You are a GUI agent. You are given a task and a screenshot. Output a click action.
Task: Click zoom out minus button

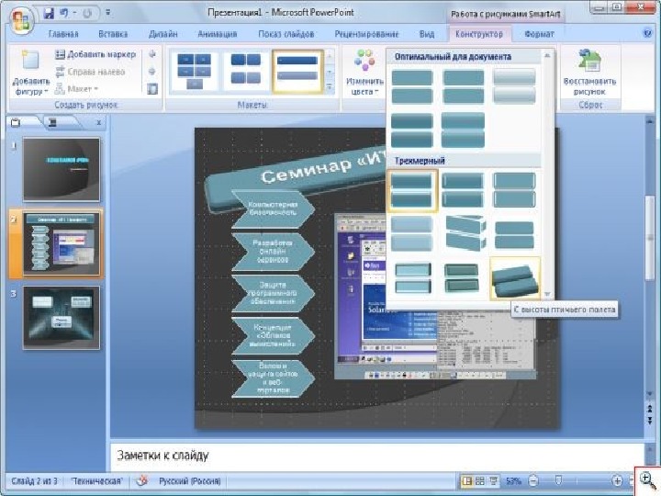[533, 480]
